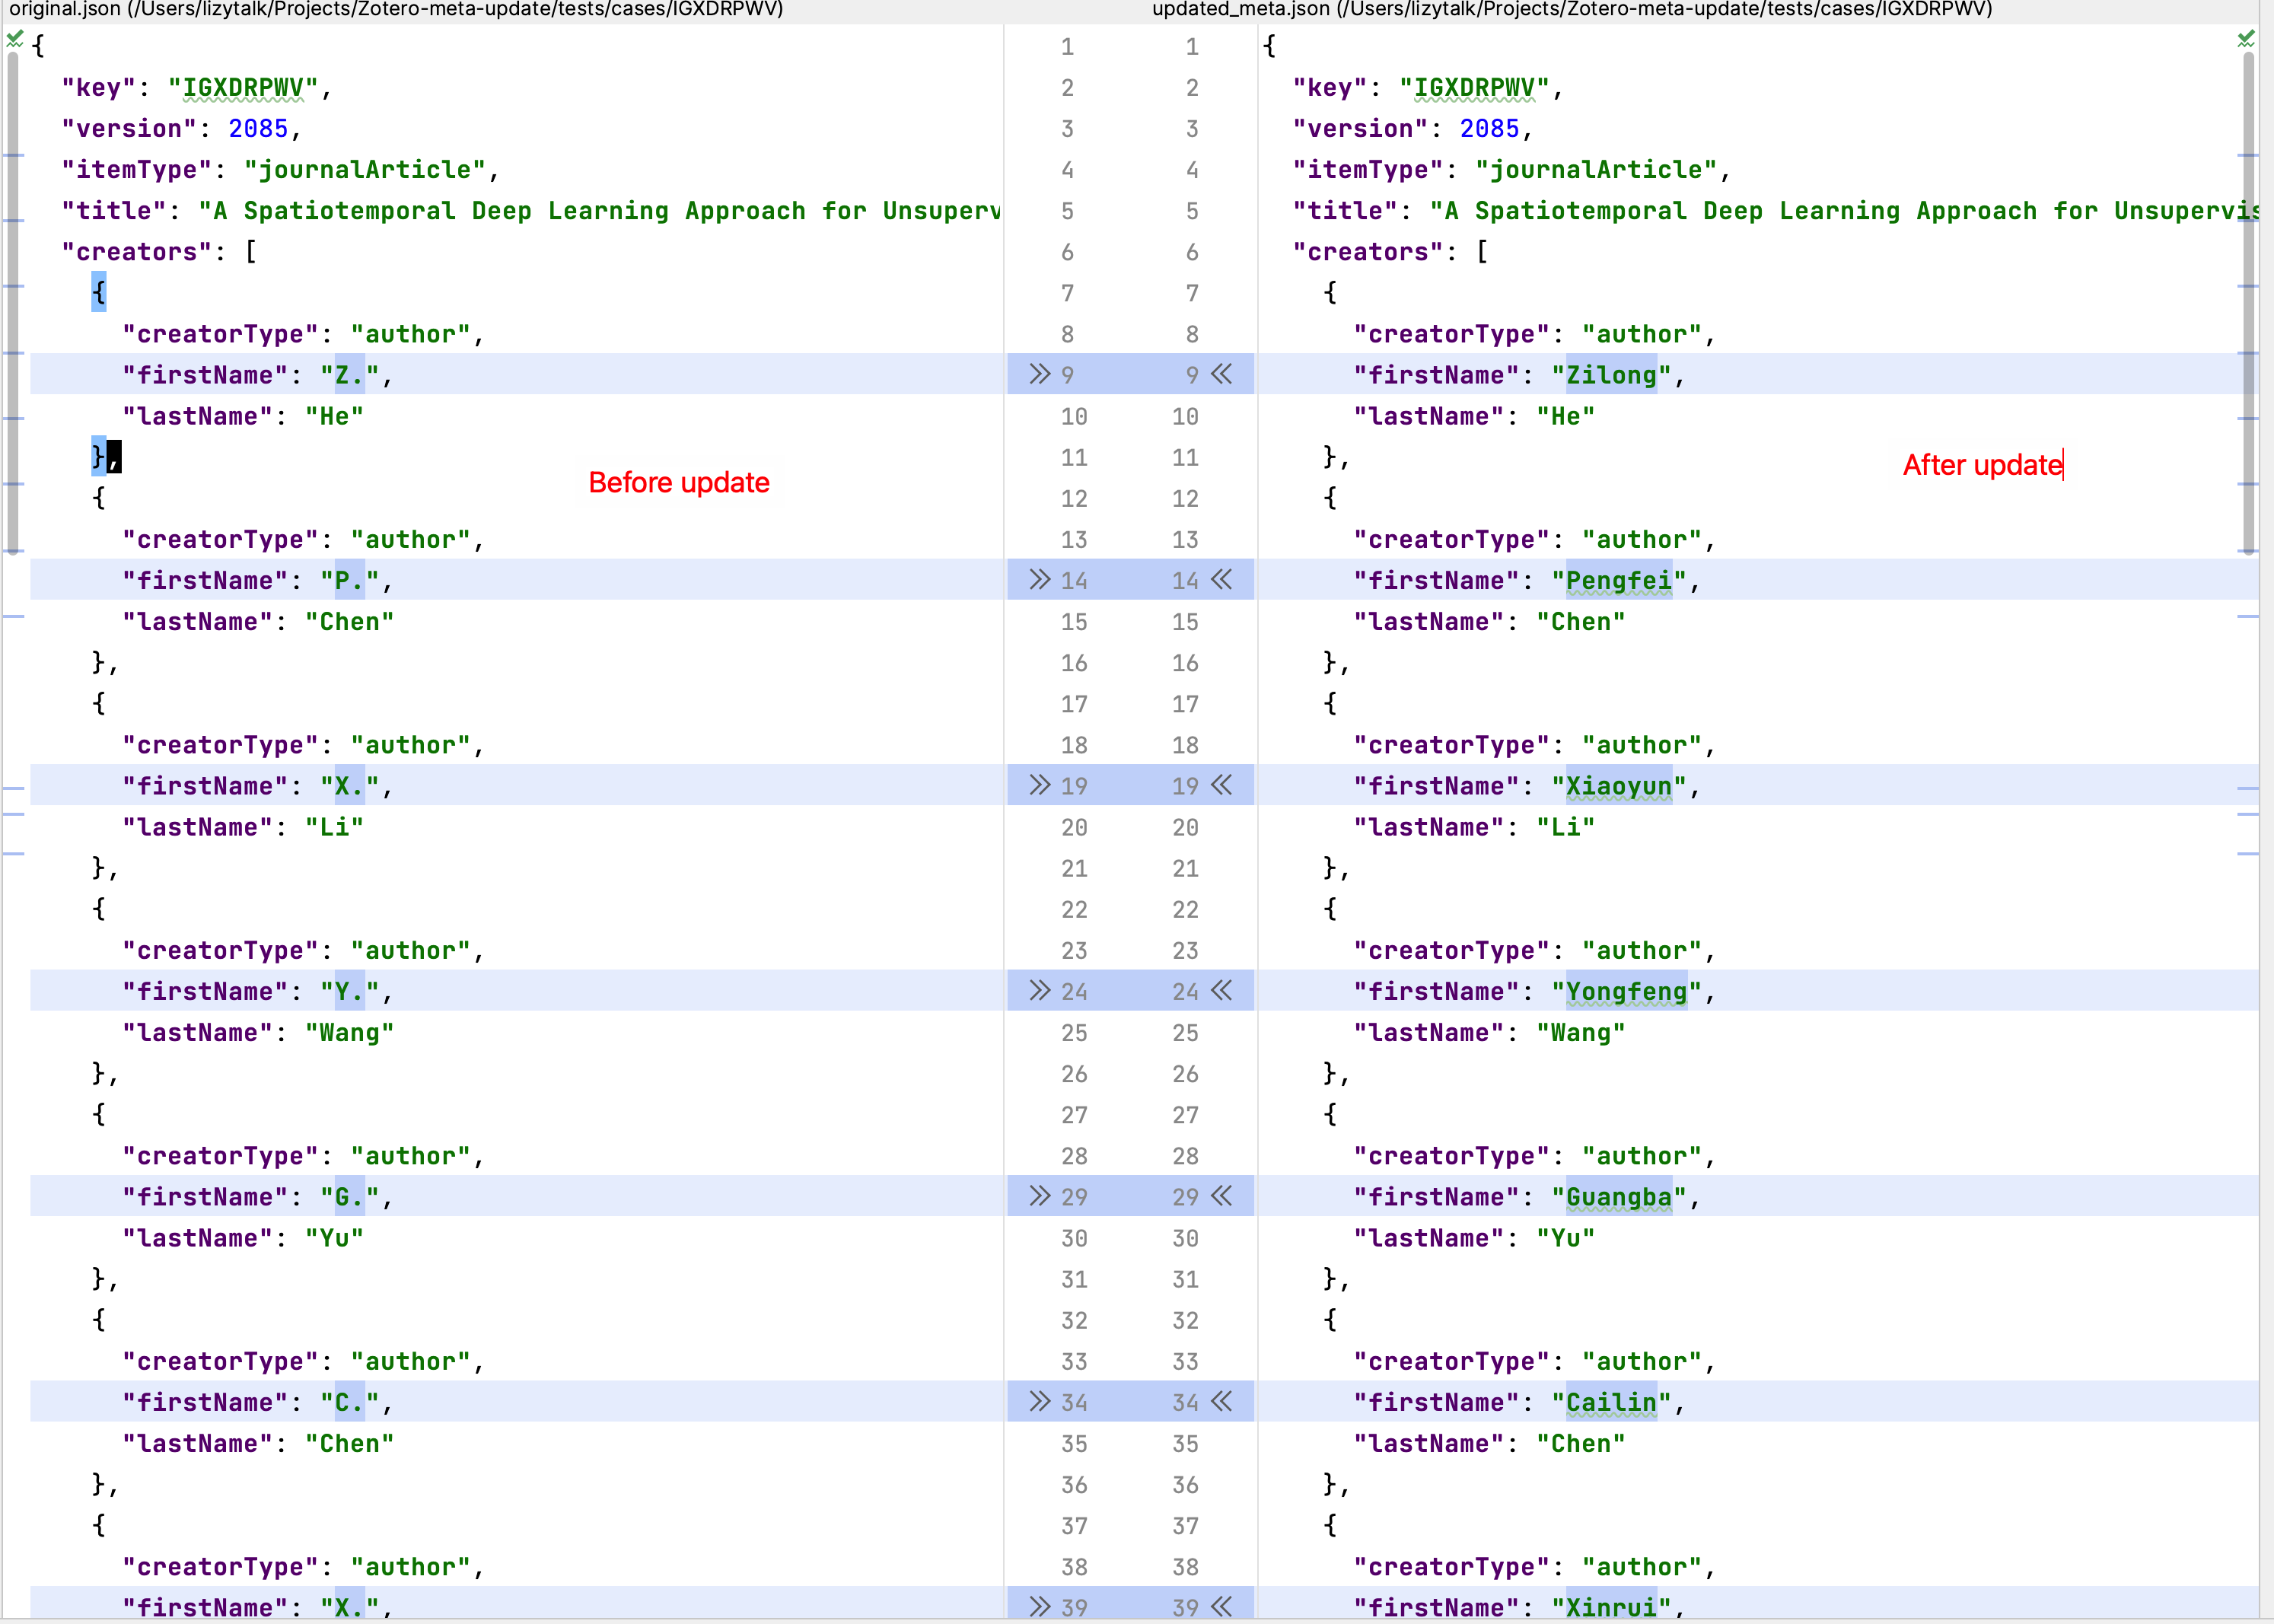The image size is (2274, 1624).
Task: Click the << arrow at line 34 Cailin
Action: [1221, 1401]
